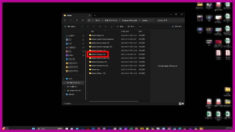Click the Rename icon in toolbar
Image resolution: width=235 pixels, height=132 pixels.
[100, 26]
